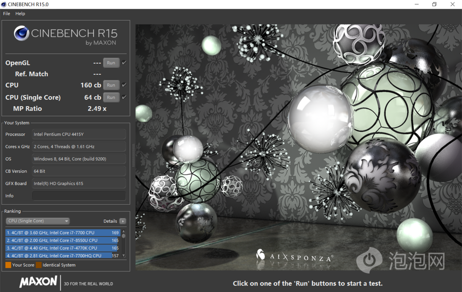Expand the ranking Details arrow
The height and width of the screenshot is (292, 462).
pyautogui.click(x=123, y=221)
